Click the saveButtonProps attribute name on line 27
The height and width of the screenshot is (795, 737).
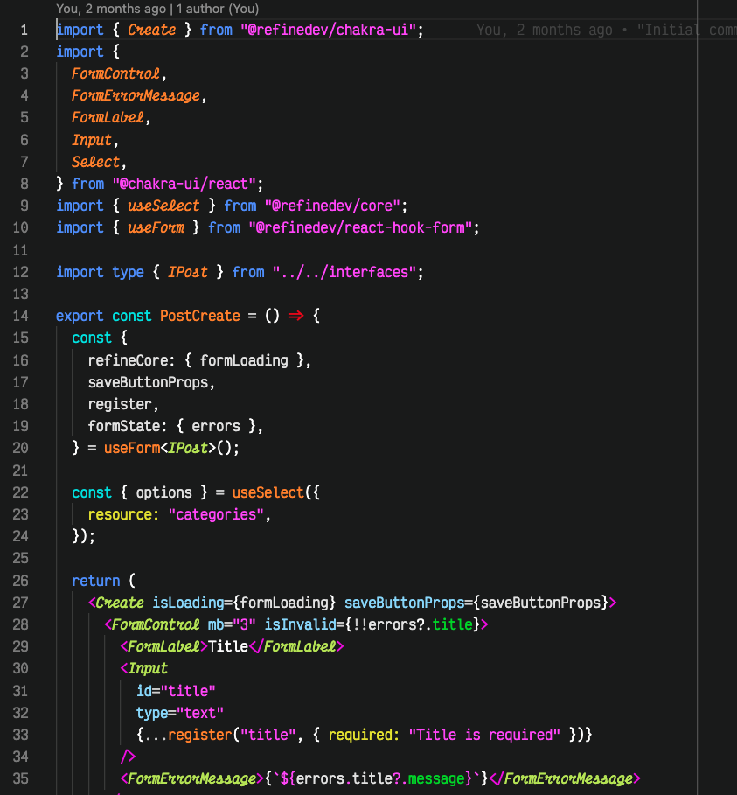(404, 603)
